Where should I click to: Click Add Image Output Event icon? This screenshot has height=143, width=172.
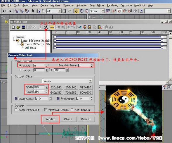(x=100, y=27)
